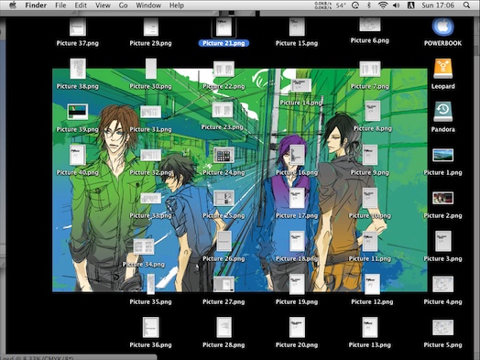The width and height of the screenshot is (480, 360).
Task: Select the Picture 34.png file icon
Action: [144, 246]
